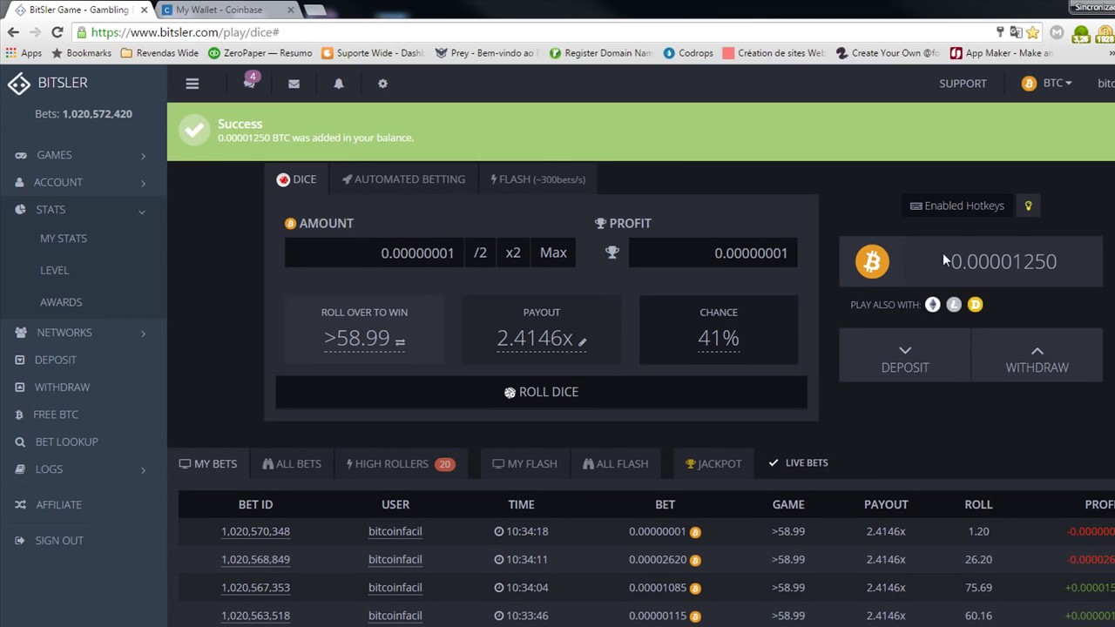Open the My Flash tab

[525, 464]
